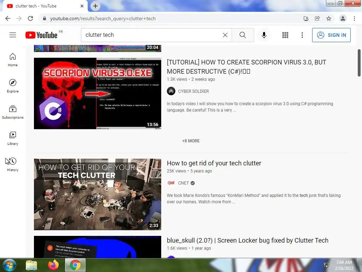Open Subscriptions in the sidebar
This screenshot has height=272, width=362.
coord(13,112)
